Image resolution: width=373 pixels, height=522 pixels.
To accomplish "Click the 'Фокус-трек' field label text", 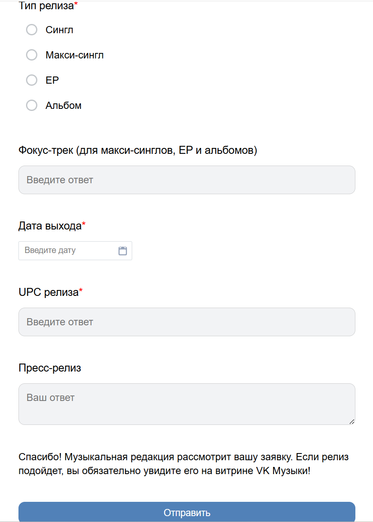I will pyautogui.click(x=138, y=150).
